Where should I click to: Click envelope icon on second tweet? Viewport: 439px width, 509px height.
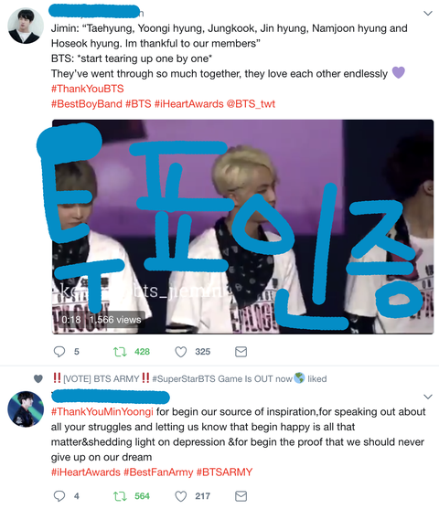(241, 496)
